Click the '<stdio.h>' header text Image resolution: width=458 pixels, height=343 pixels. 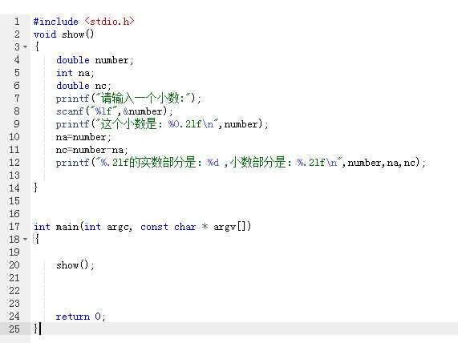point(110,22)
